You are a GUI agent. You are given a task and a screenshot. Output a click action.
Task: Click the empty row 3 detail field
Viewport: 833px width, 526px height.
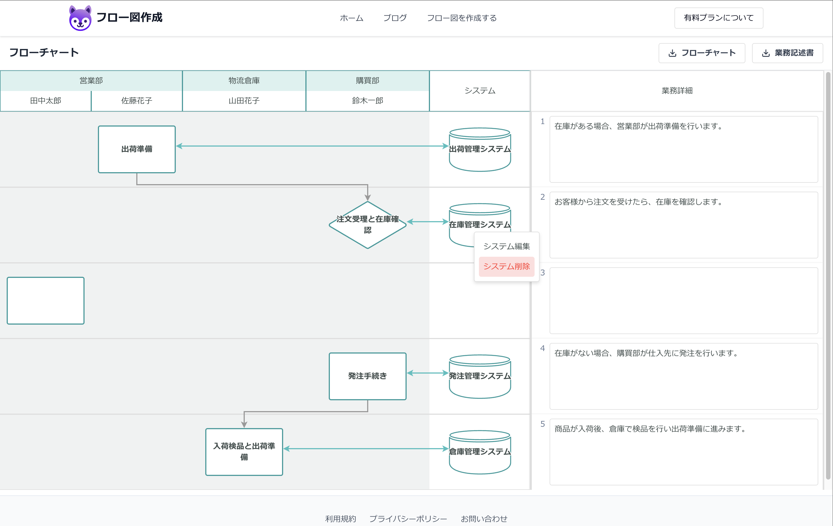point(684,300)
